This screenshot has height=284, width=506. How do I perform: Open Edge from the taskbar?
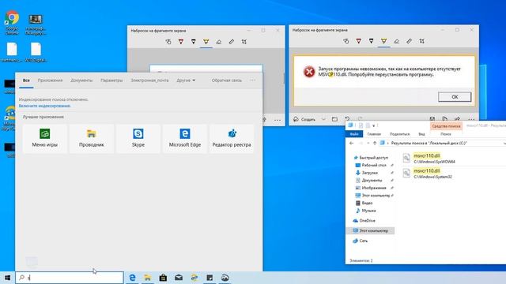pyautogui.click(x=132, y=277)
